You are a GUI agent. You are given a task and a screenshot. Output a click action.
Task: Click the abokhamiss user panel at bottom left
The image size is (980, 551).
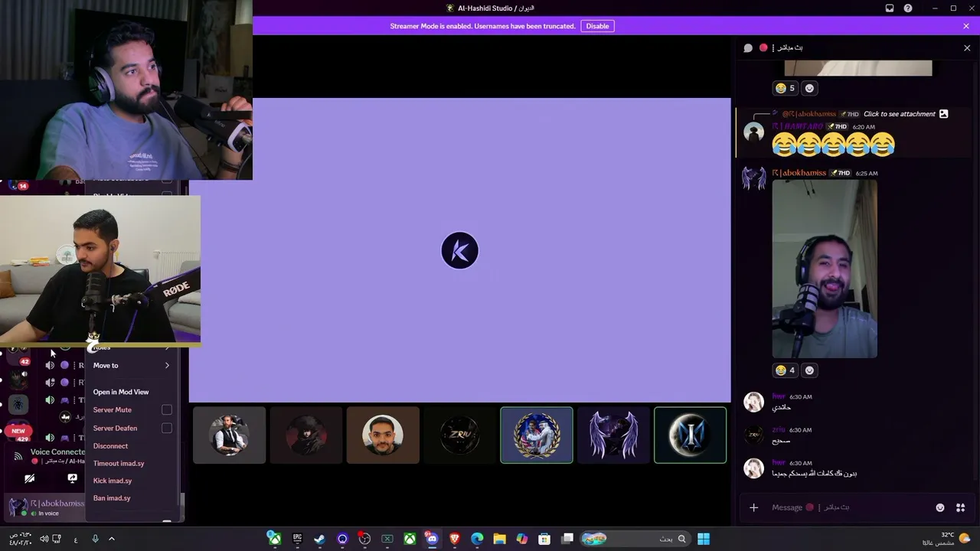pos(46,507)
